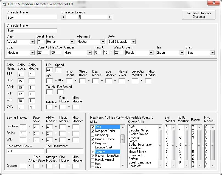Click the Grapple total field
Screen dimensions: 222x175
(x=23, y=166)
